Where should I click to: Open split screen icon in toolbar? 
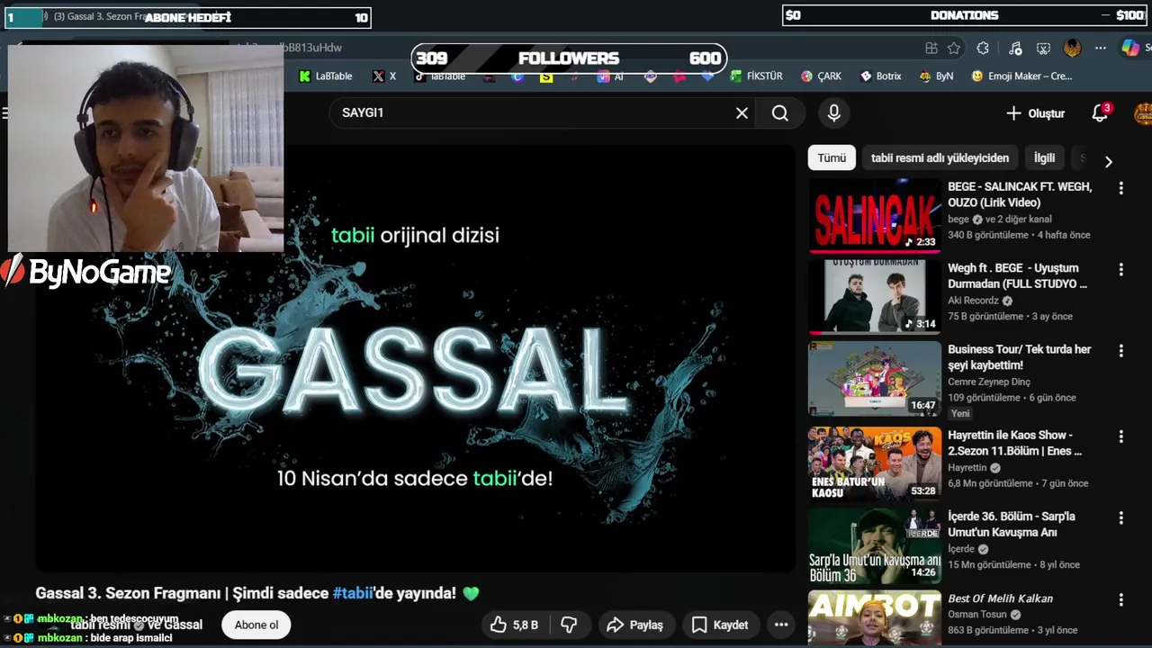[x=931, y=48]
